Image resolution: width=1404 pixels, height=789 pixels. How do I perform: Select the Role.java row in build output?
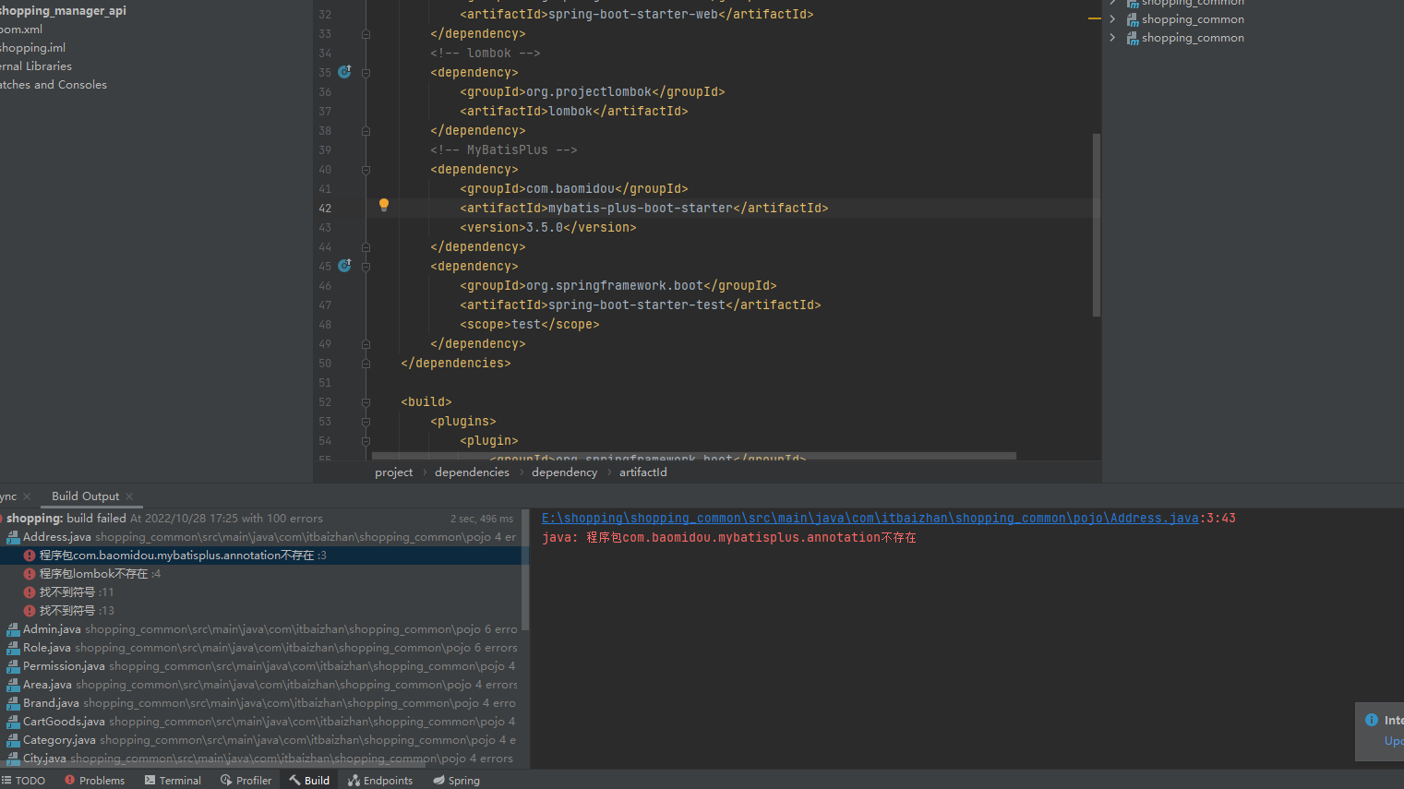point(258,648)
